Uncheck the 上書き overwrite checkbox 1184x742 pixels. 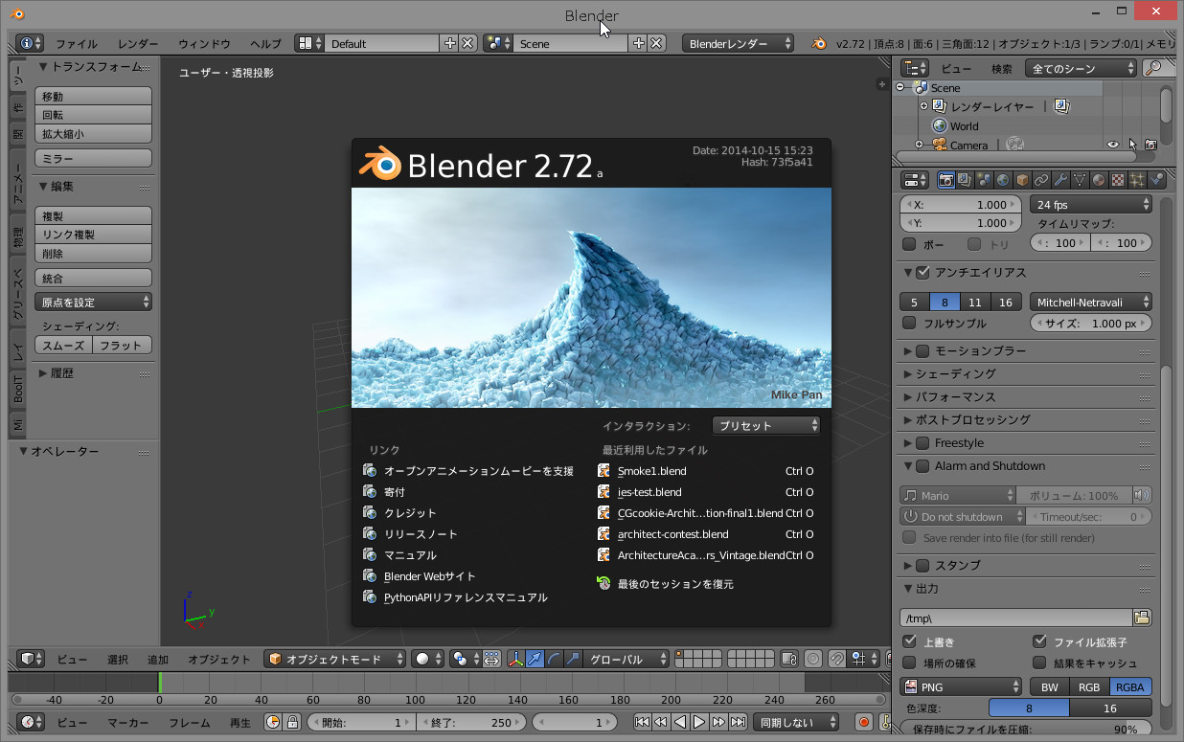point(910,641)
